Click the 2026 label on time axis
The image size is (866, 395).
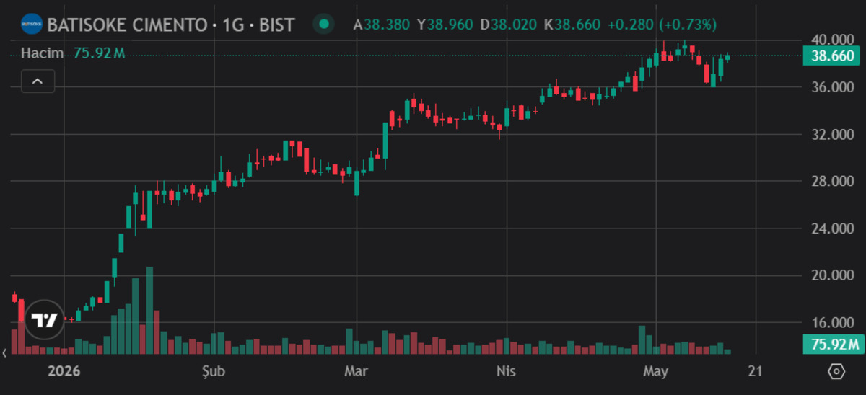(x=62, y=372)
